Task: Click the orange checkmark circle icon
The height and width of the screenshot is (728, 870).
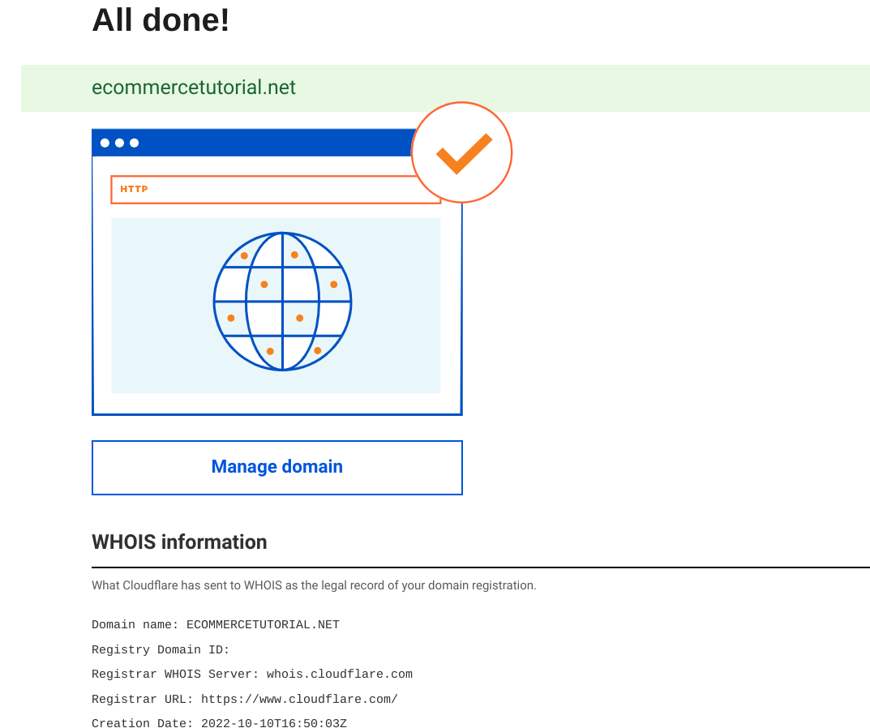Action: [462, 152]
